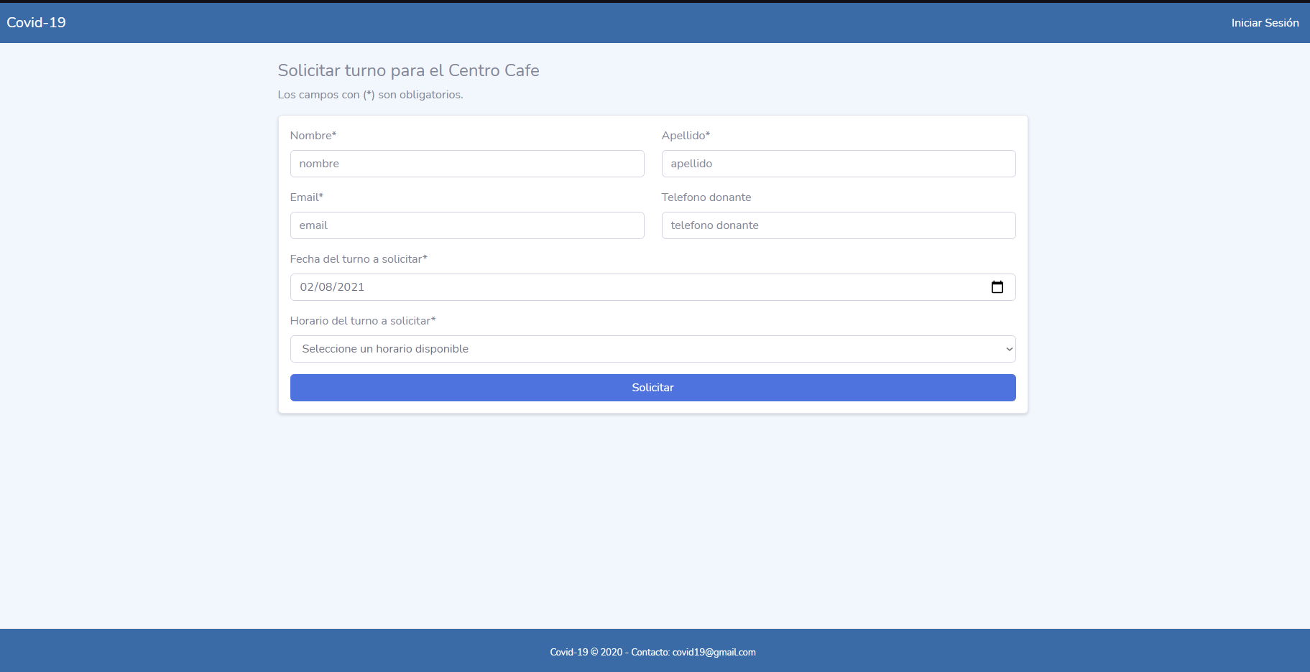Expand the Seleccione un horario disponible dropdown

652,349
